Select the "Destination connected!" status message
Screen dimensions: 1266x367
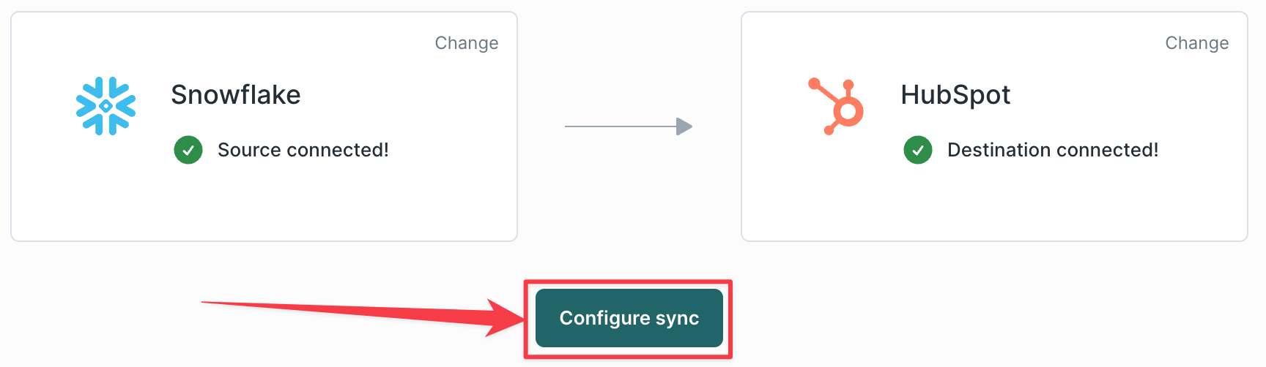click(x=1053, y=150)
